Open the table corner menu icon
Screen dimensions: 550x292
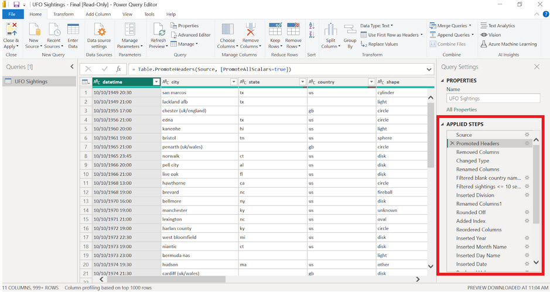pos(86,82)
